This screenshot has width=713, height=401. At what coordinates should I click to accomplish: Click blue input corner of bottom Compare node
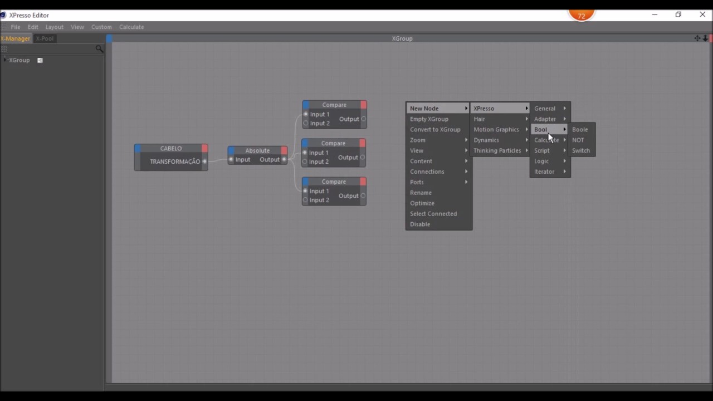coord(305,182)
